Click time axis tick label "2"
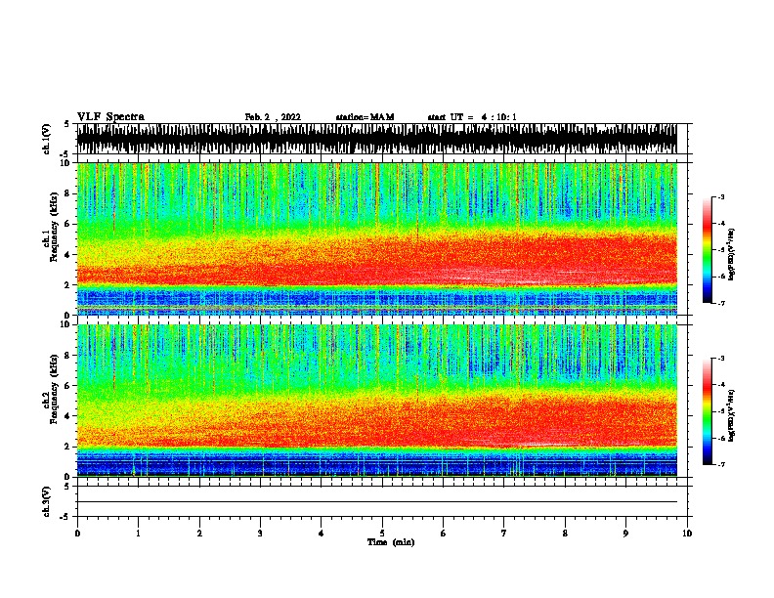 coord(199,533)
